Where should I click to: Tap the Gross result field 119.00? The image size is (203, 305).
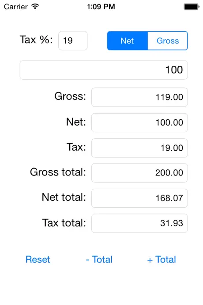(x=139, y=97)
